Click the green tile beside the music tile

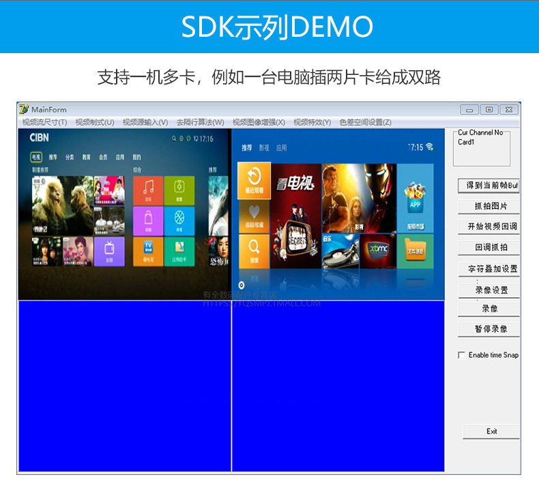pyautogui.click(x=179, y=191)
